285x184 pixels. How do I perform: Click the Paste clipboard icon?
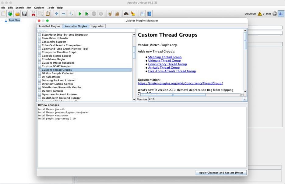coord(47,14)
